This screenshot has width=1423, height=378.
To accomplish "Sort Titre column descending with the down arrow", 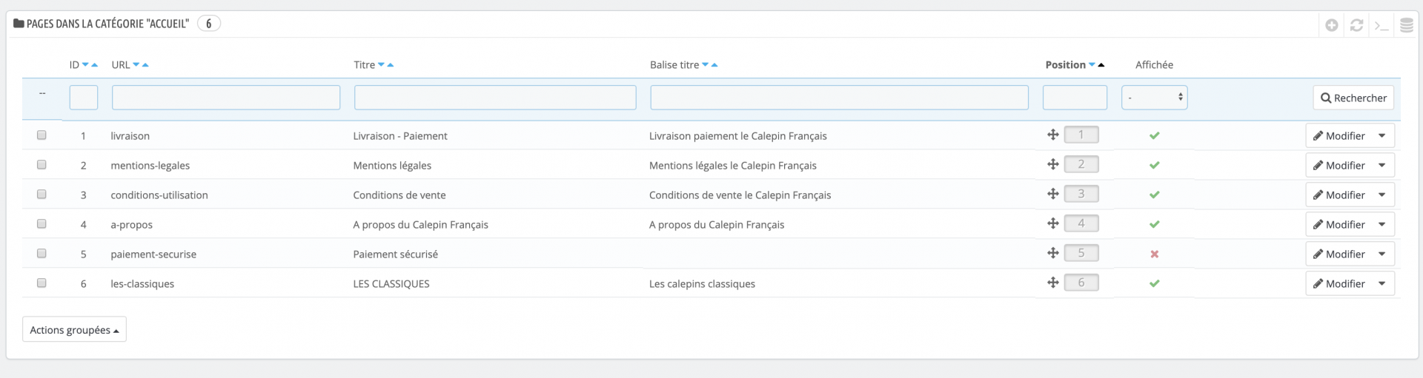I will [381, 65].
